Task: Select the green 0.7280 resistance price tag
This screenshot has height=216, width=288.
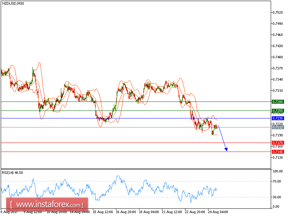Action: (x=278, y=102)
